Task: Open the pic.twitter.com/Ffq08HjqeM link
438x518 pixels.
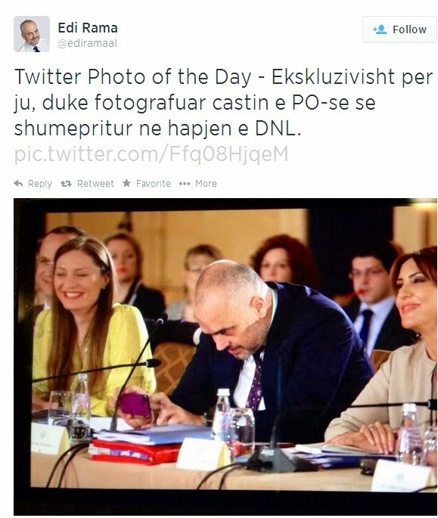Action: [x=151, y=154]
